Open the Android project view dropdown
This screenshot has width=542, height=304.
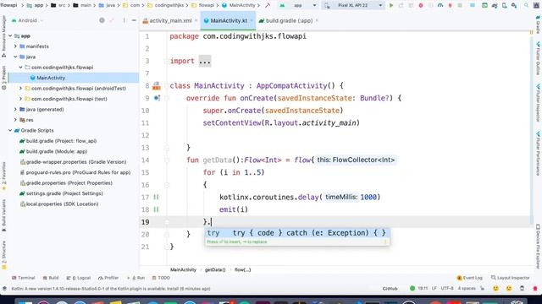point(28,20)
